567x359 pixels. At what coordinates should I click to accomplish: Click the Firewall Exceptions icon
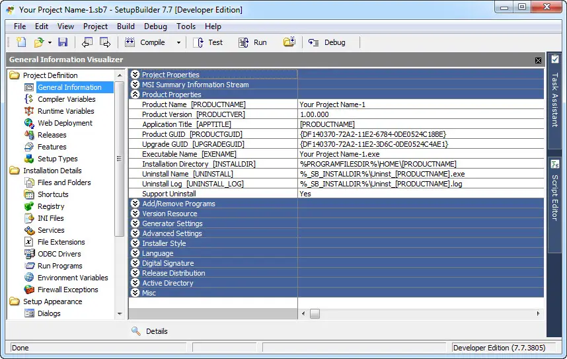(x=29, y=290)
